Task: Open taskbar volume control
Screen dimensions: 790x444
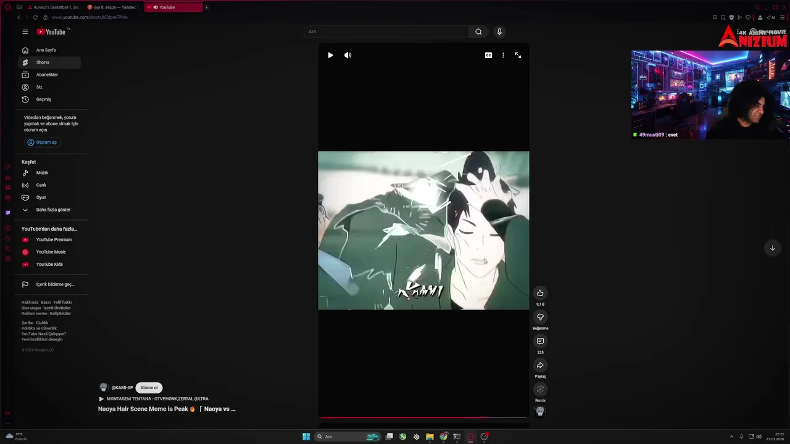Action: pyautogui.click(x=759, y=437)
